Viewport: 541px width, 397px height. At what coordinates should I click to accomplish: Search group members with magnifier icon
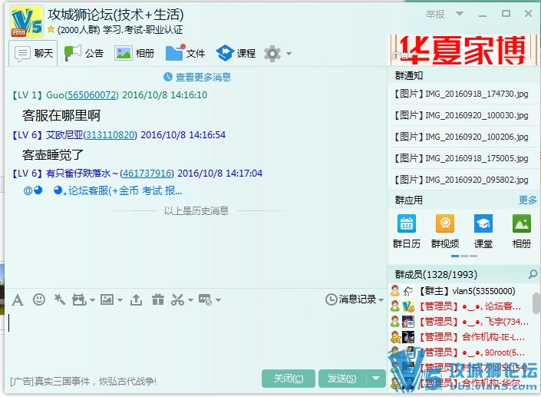[533, 274]
